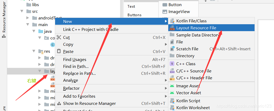Screen dimensions: 274x111
Task: Click the Resource Manager sidebar icon
Action: 4,36
